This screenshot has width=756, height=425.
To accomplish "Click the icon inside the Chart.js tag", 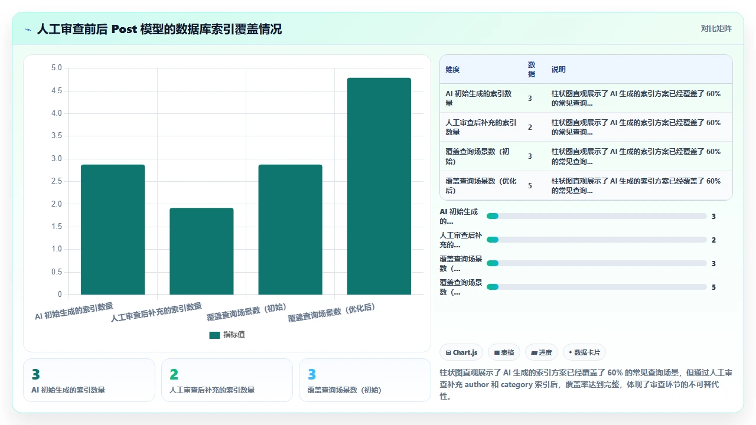I will coord(449,352).
